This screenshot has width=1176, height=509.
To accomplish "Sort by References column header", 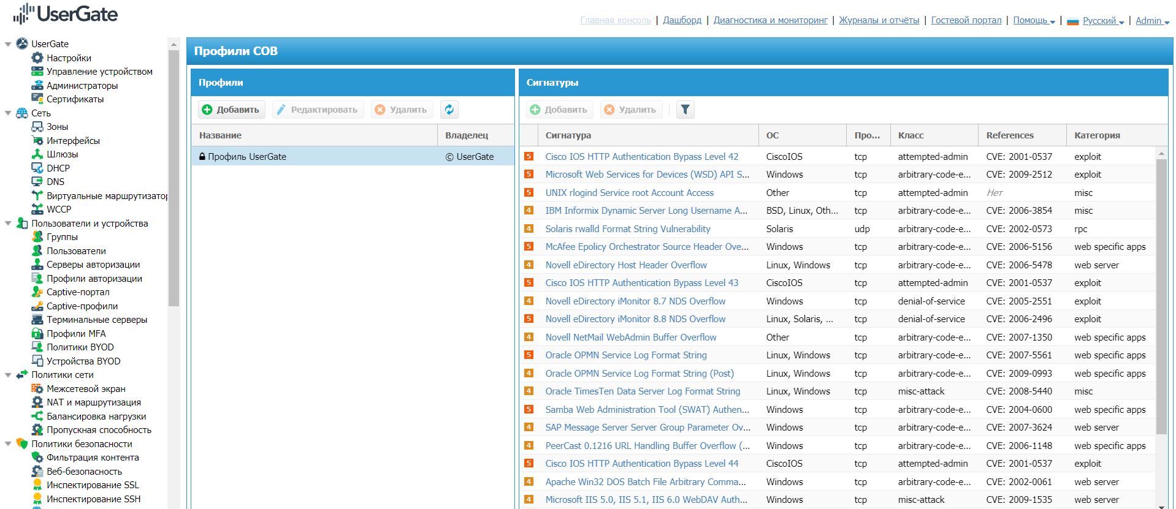I will pos(1022,135).
